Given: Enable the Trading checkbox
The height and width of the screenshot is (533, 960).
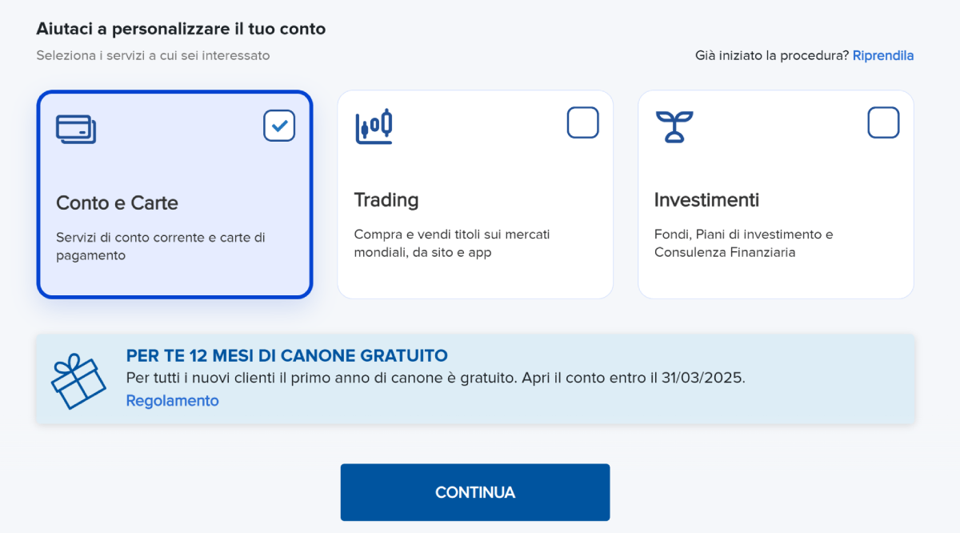Looking at the screenshot, I should tap(583, 122).
